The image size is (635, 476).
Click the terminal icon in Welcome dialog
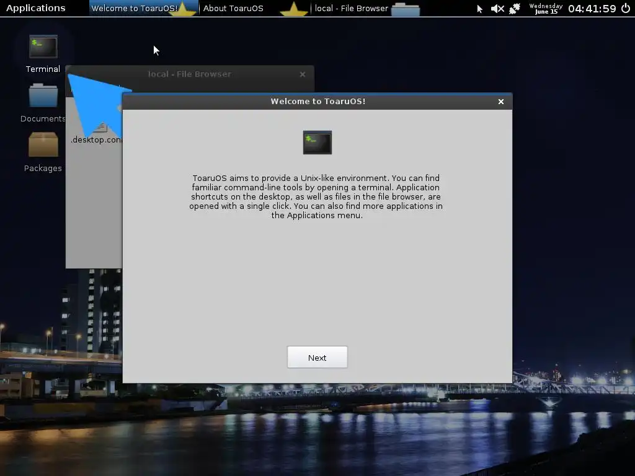pos(317,143)
